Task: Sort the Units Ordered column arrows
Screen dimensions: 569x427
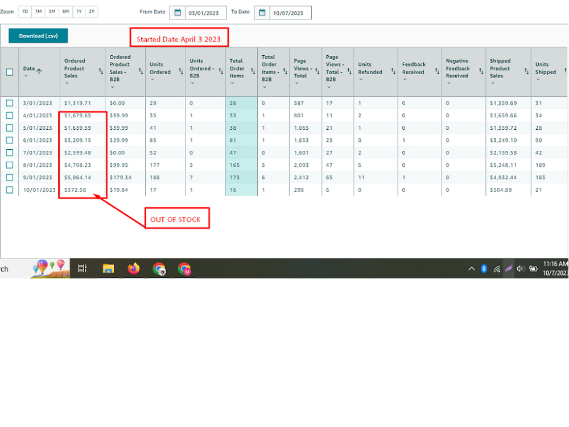Action: (181, 71)
